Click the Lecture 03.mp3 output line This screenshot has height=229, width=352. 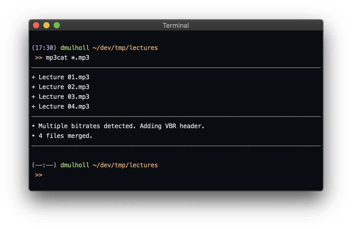coord(60,97)
